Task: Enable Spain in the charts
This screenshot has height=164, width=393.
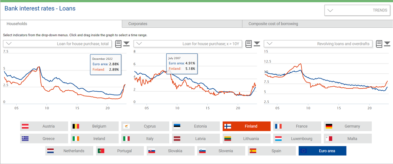Action: (272, 151)
